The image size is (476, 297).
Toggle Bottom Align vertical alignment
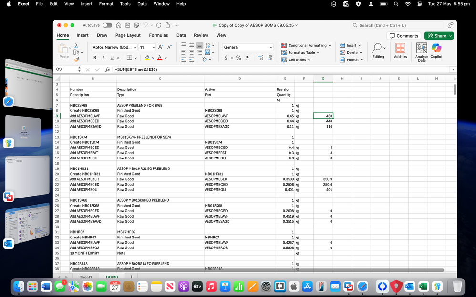[x=199, y=45]
